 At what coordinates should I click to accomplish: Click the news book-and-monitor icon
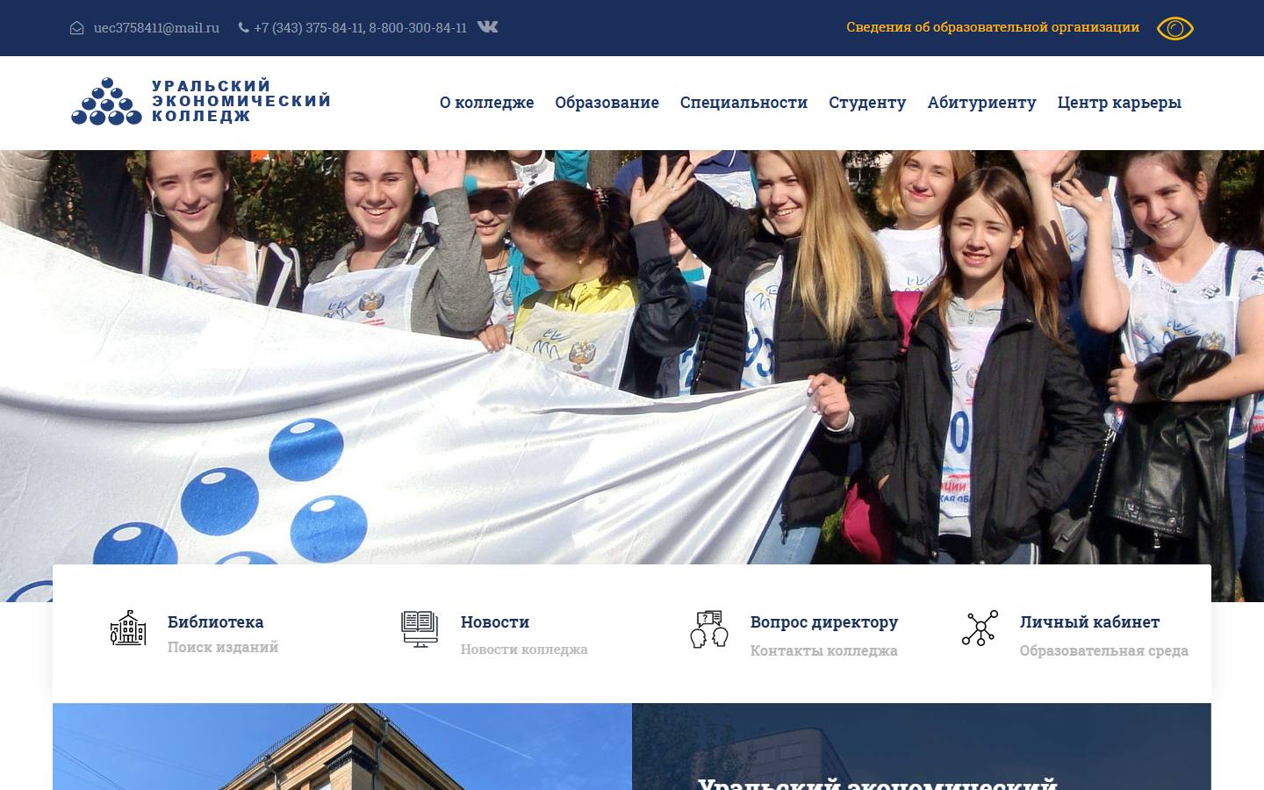click(x=420, y=629)
